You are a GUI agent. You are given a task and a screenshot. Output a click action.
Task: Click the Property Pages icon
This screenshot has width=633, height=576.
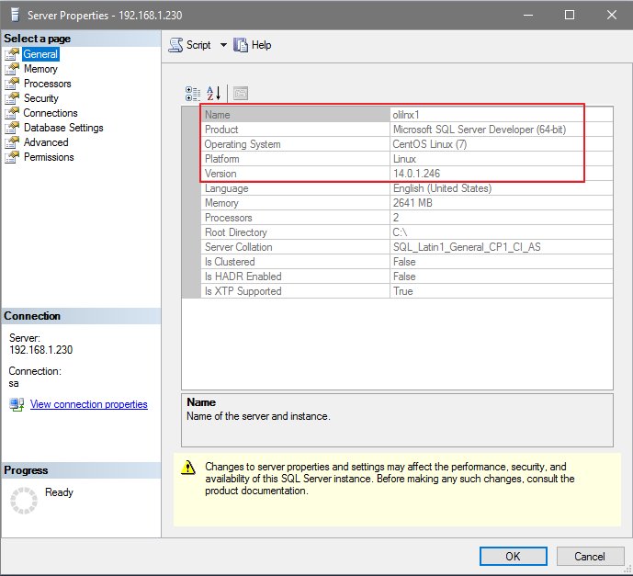coord(241,93)
